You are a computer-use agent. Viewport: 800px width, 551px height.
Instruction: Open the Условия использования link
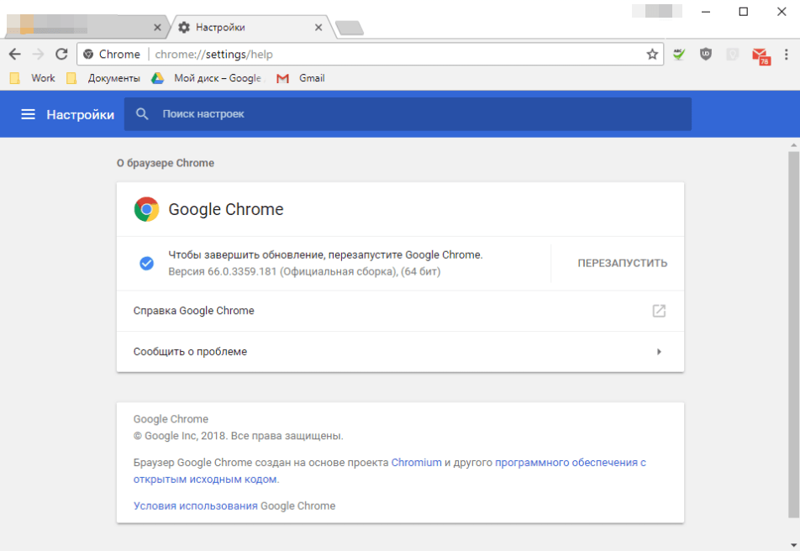click(x=195, y=506)
